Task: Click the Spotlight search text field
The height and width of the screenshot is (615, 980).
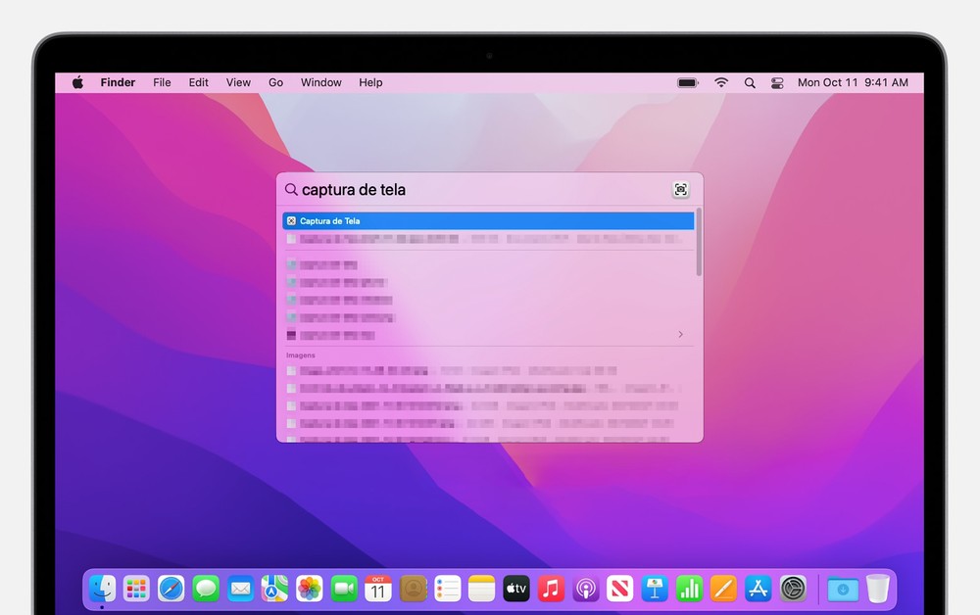Action: pos(480,190)
